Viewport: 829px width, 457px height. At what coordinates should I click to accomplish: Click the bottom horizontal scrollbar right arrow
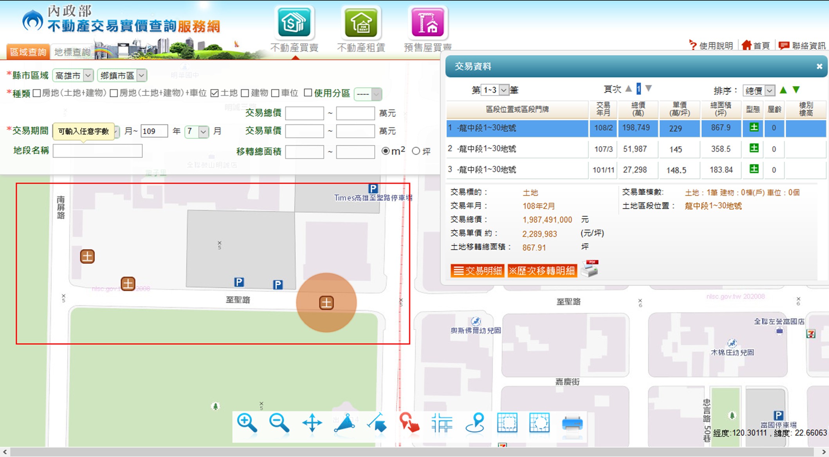pyautogui.click(x=824, y=452)
